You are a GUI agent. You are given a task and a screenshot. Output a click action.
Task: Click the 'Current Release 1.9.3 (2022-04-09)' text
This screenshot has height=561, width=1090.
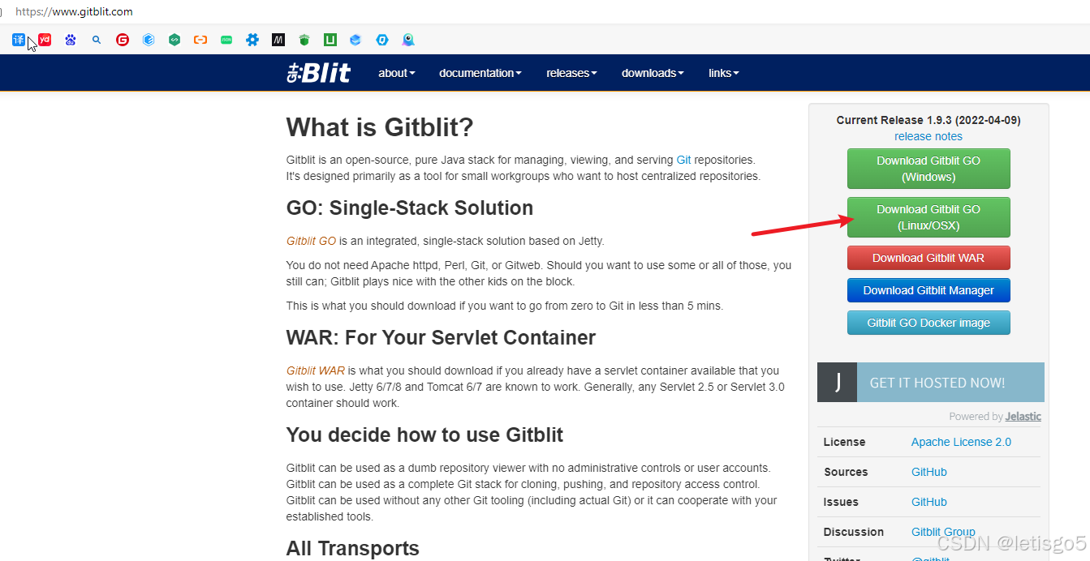(928, 120)
